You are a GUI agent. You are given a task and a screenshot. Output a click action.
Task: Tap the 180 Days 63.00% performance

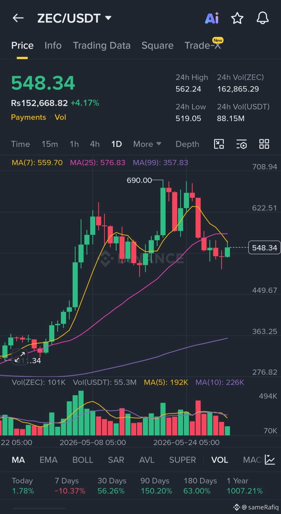point(200,486)
